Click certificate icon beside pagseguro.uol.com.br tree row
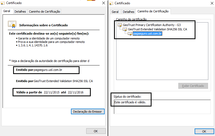The height and width of the screenshot is (136, 215). pos(130,34)
